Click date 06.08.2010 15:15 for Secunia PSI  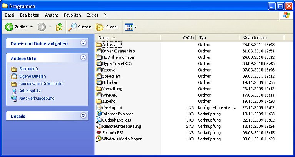[258, 133]
